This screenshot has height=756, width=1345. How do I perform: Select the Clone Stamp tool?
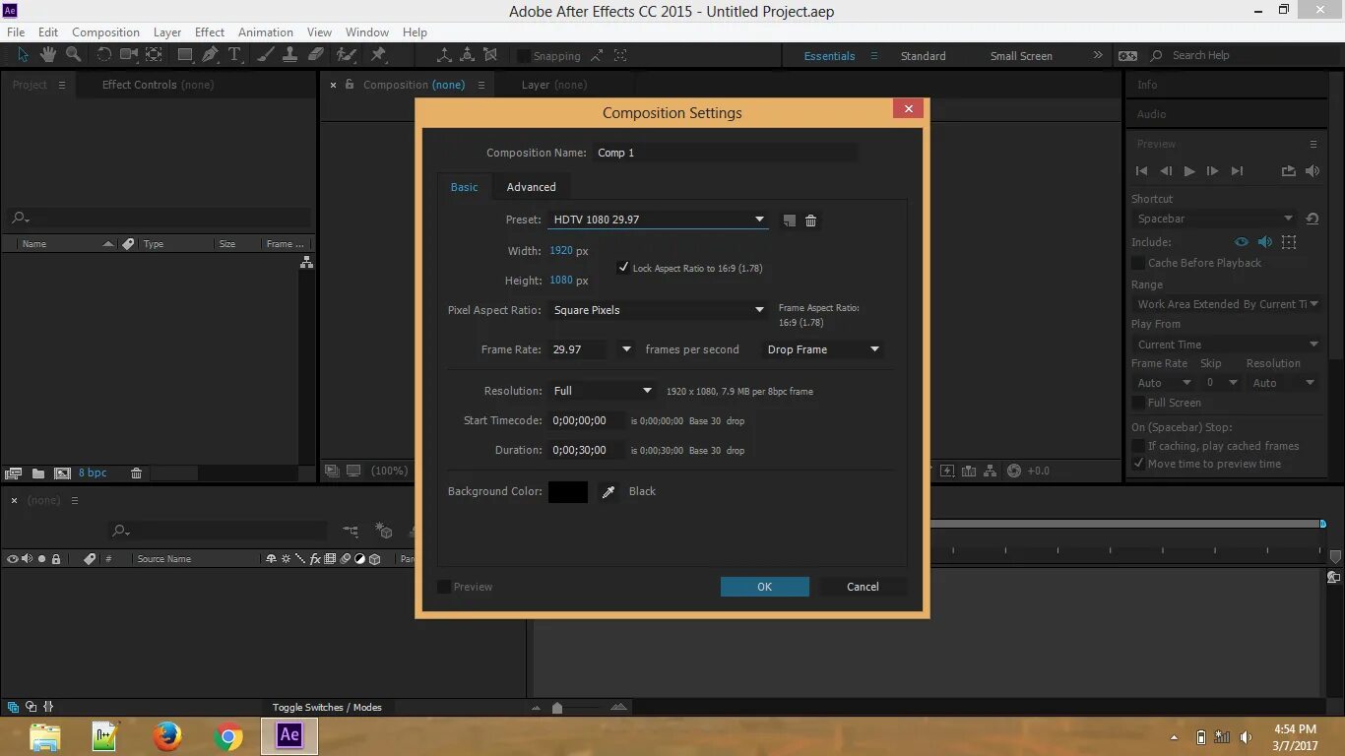[x=290, y=55]
